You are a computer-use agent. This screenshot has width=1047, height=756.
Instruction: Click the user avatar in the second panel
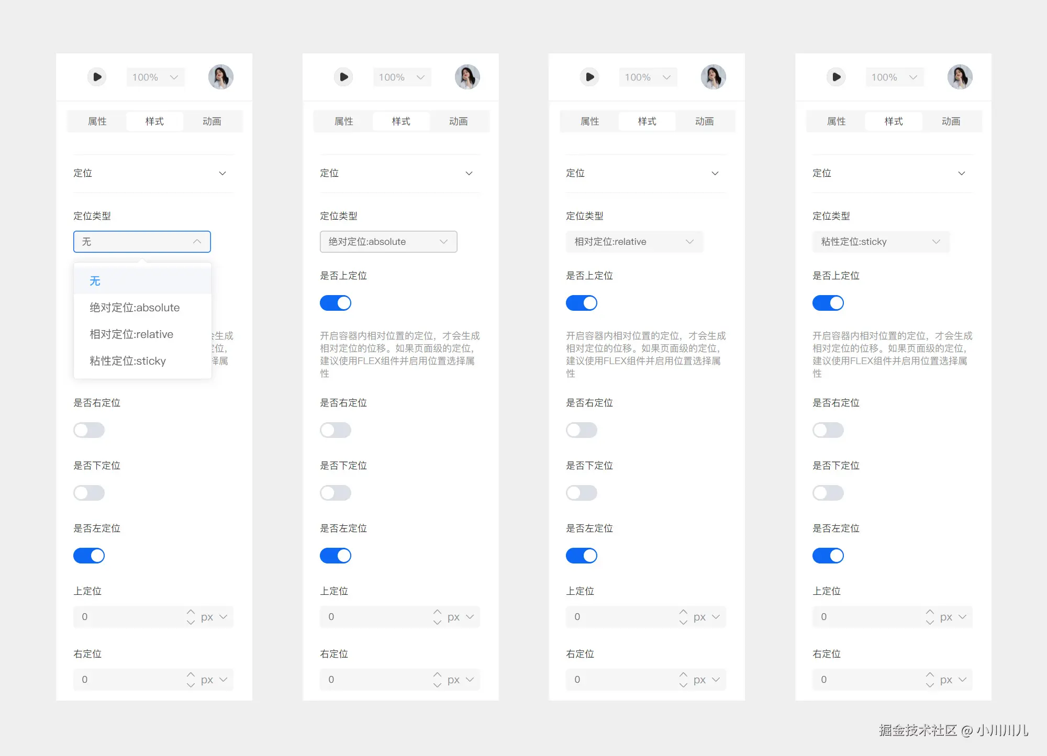(467, 77)
